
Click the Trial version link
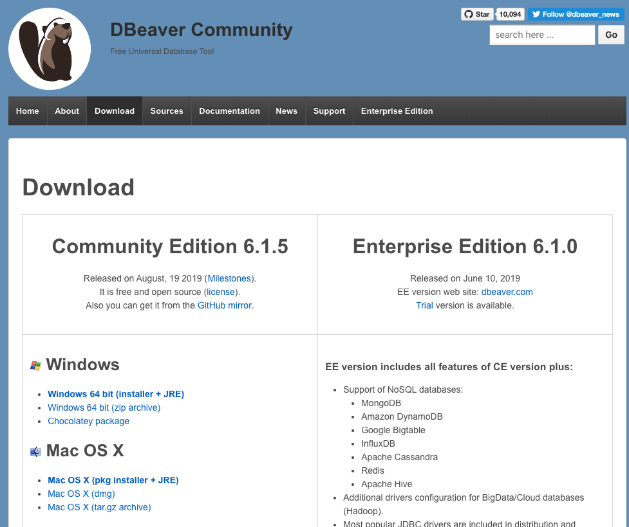pyautogui.click(x=424, y=305)
